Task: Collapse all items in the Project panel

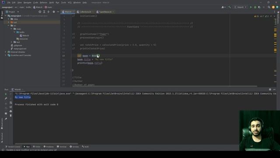Action: click(x=49, y=12)
